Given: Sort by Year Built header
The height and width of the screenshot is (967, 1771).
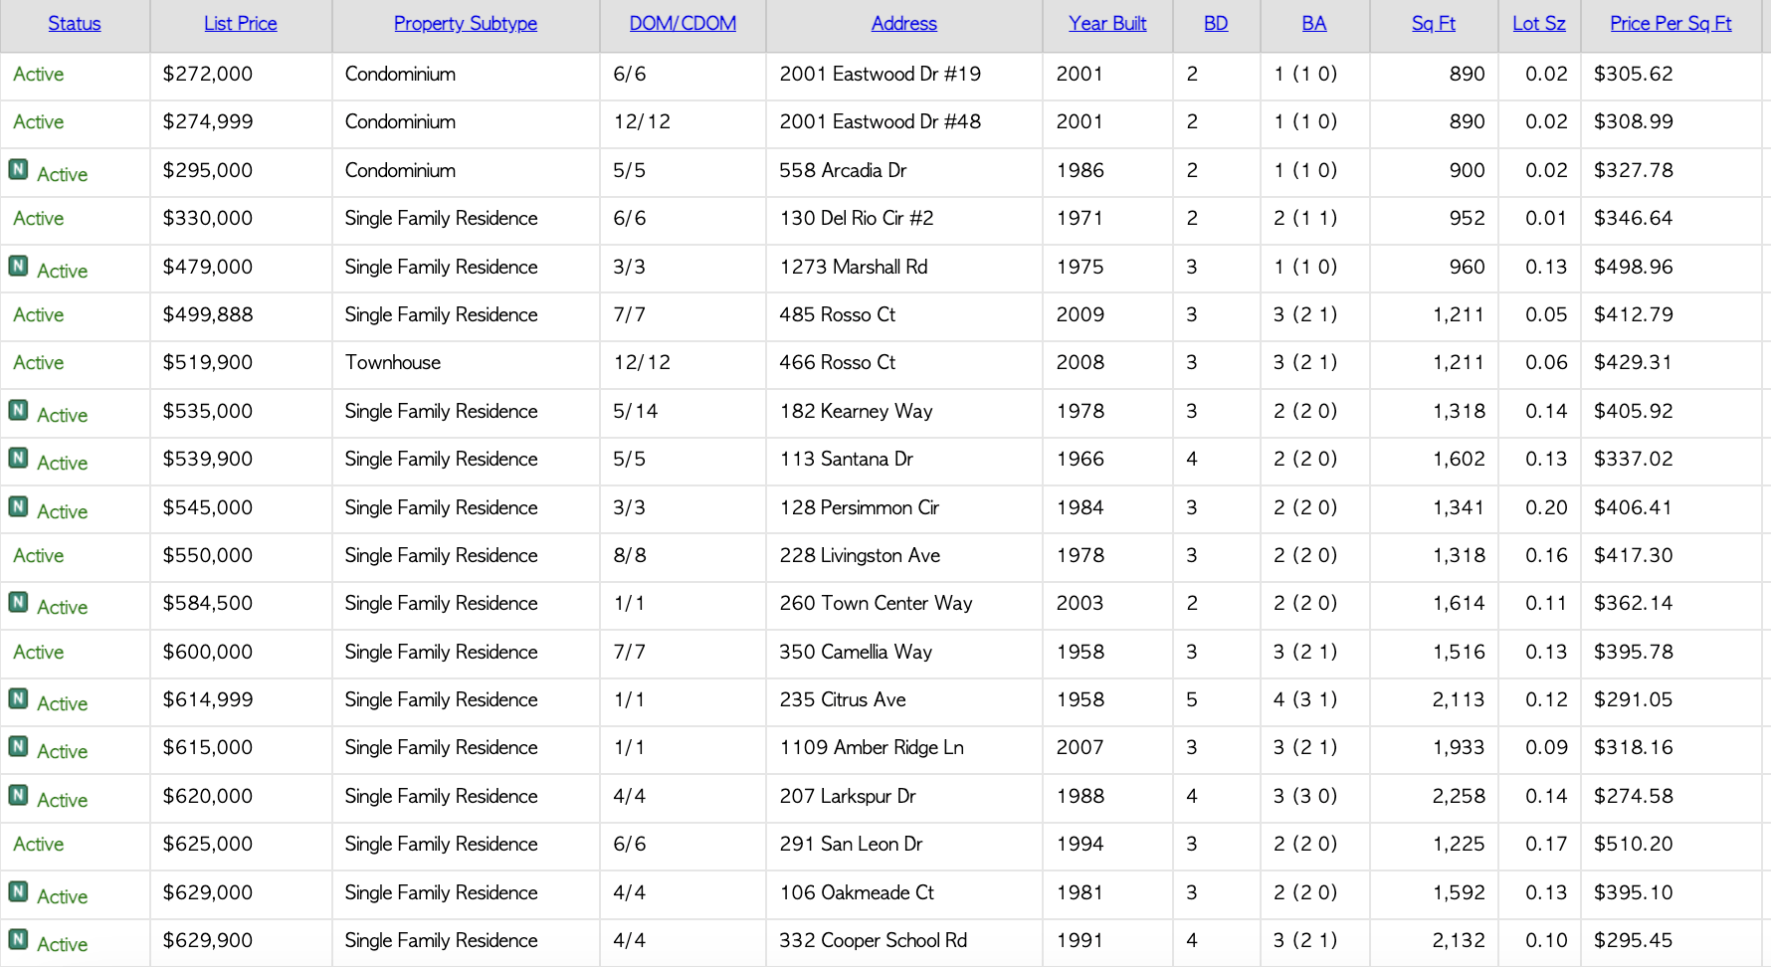Looking at the screenshot, I should coord(1107,24).
